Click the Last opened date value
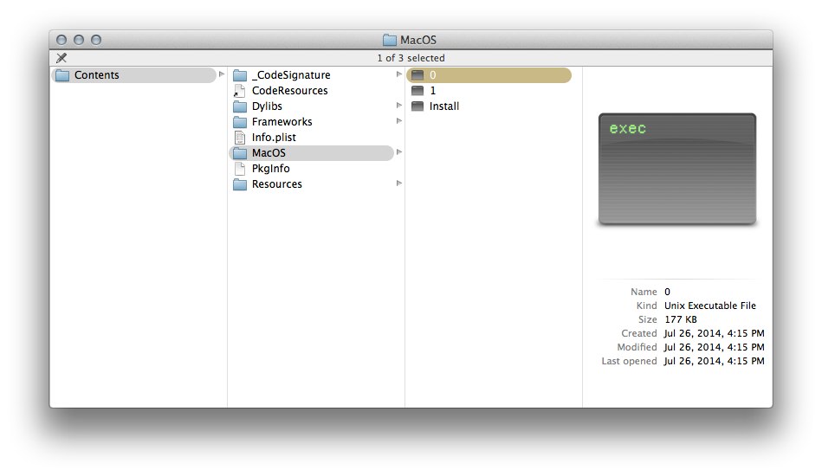822x476 pixels. point(714,361)
